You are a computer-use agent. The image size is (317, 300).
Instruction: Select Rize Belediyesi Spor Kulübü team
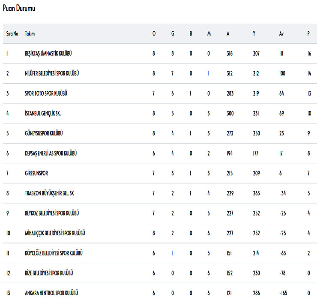49,273
